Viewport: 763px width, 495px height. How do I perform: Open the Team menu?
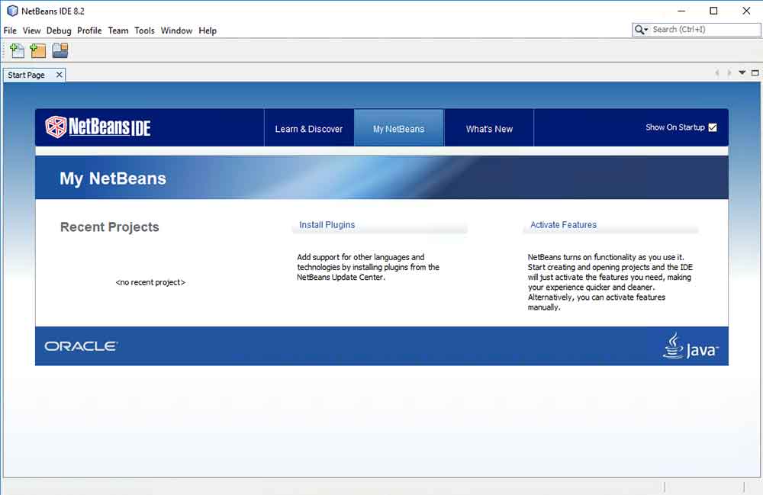coord(118,31)
